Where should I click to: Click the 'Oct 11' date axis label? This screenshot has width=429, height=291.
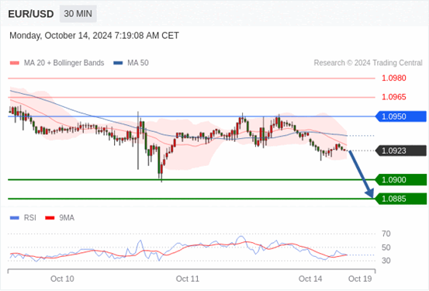tap(188, 279)
